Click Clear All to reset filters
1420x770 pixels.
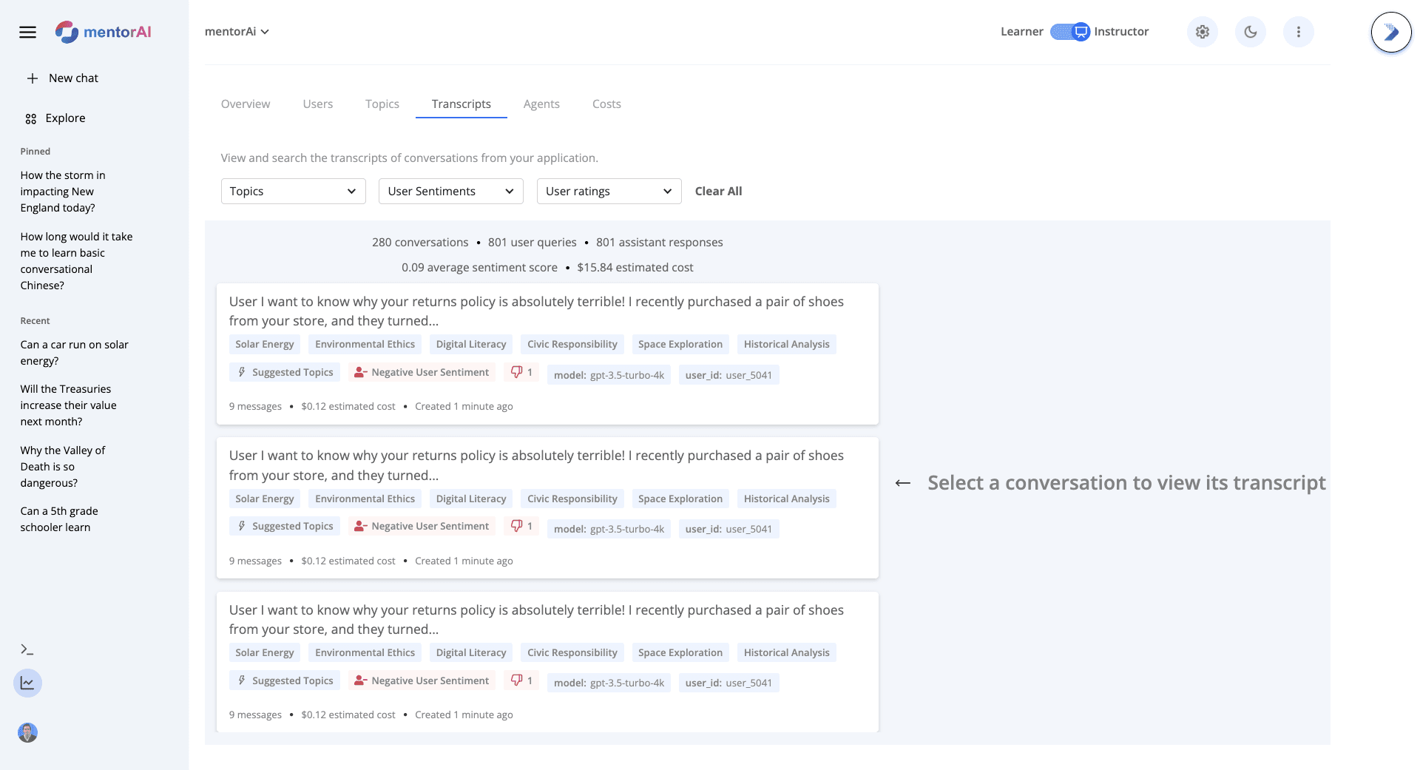coord(717,191)
